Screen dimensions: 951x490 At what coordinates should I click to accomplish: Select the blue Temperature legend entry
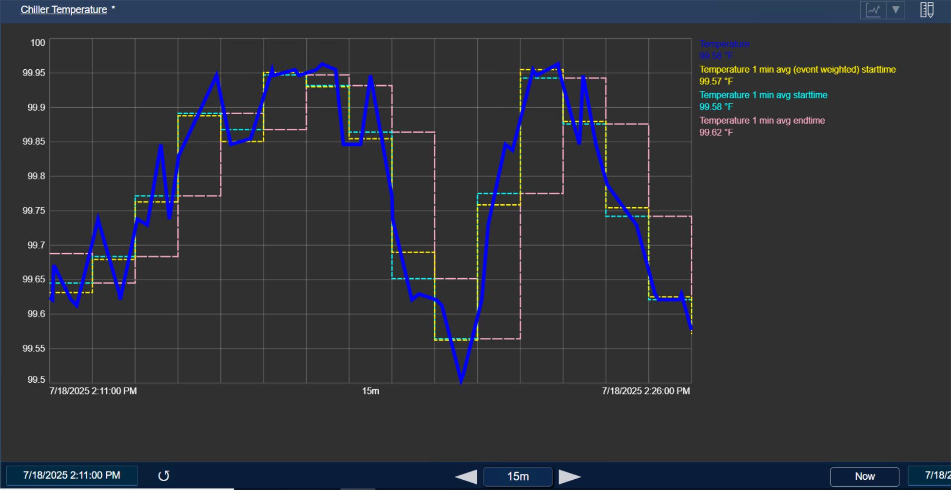pyautogui.click(x=724, y=44)
